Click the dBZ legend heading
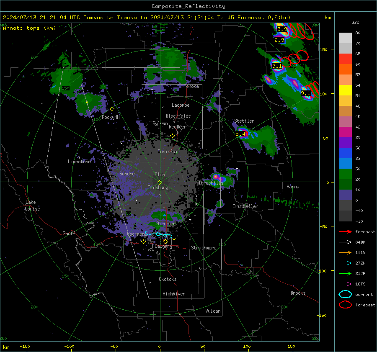The height and width of the screenshot is (352, 377). (x=355, y=22)
